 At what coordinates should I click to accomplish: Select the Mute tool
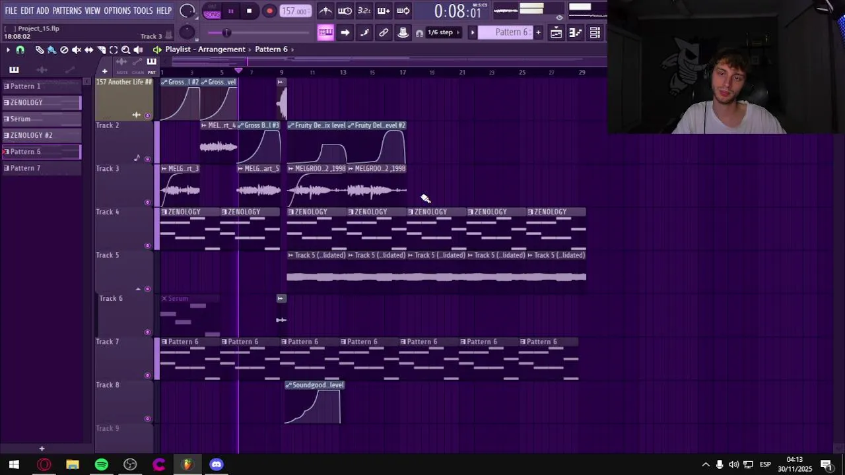tap(77, 49)
